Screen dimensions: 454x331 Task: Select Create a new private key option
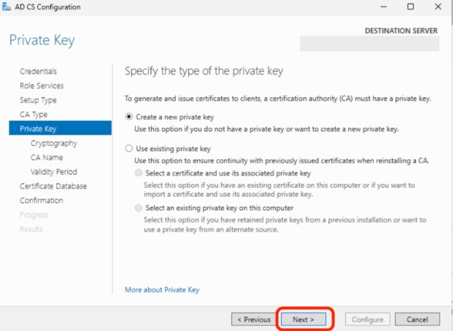click(130, 117)
